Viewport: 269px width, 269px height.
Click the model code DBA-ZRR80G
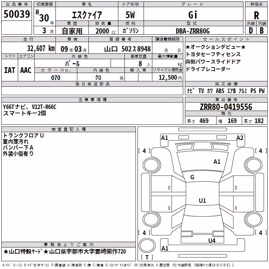pos(193,31)
